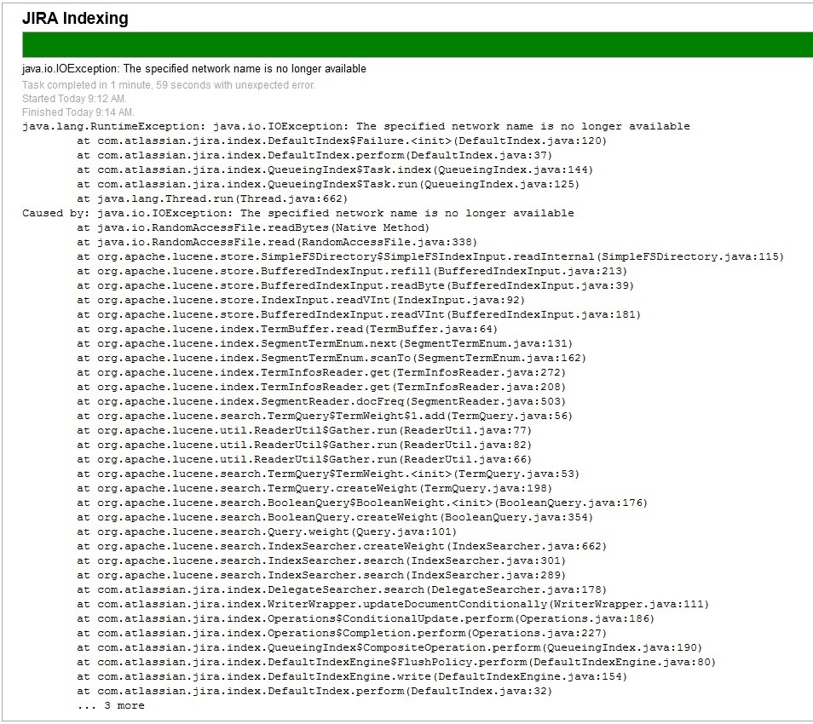Click the IndexSearcher.createWeight trace line
The height and width of the screenshot is (724, 813).
click(342, 547)
